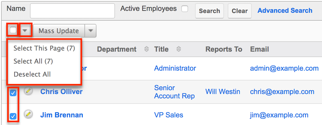Uncheck Chris Olliver's row checkbox
Screen dimensions: 322x125
click(13, 93)
